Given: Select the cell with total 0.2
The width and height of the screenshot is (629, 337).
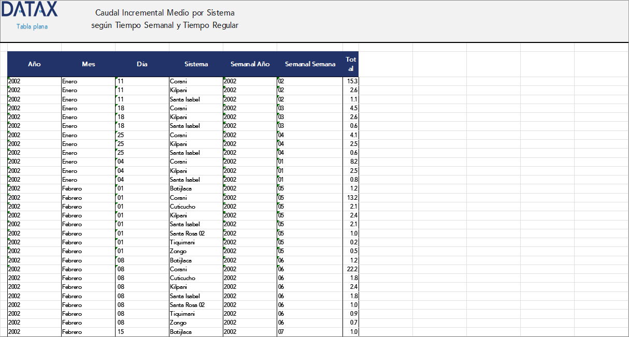Looking at the screenshot, I should coord(351,242).
